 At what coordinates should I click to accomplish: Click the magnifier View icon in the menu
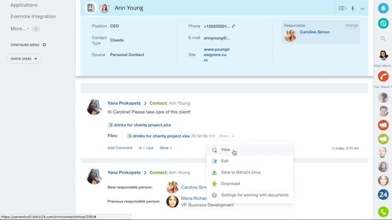point(214,150)
